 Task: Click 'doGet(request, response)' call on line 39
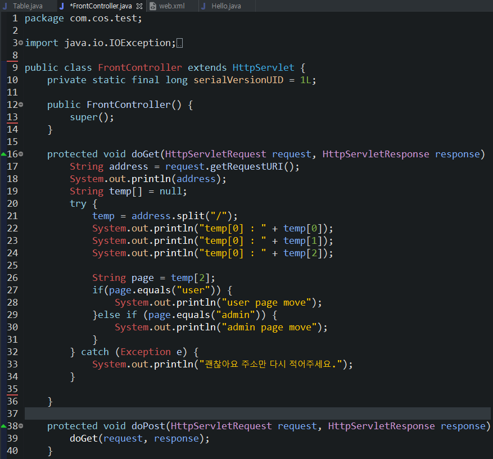(x=137, y=438)
